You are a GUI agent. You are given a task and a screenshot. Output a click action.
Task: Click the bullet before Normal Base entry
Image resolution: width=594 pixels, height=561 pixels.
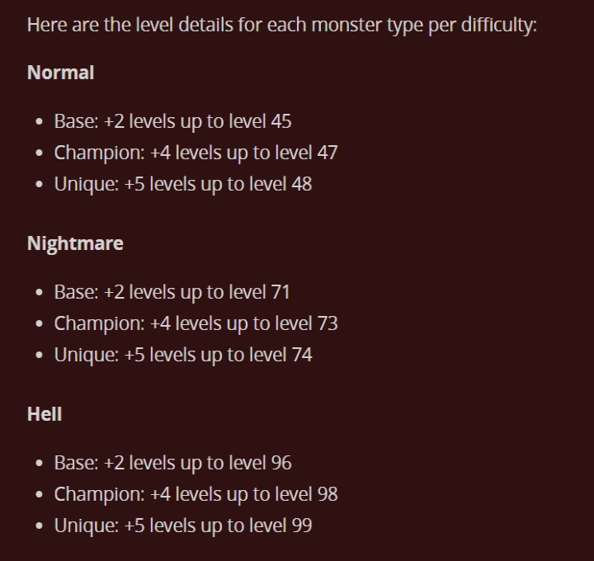pos(39,122)
